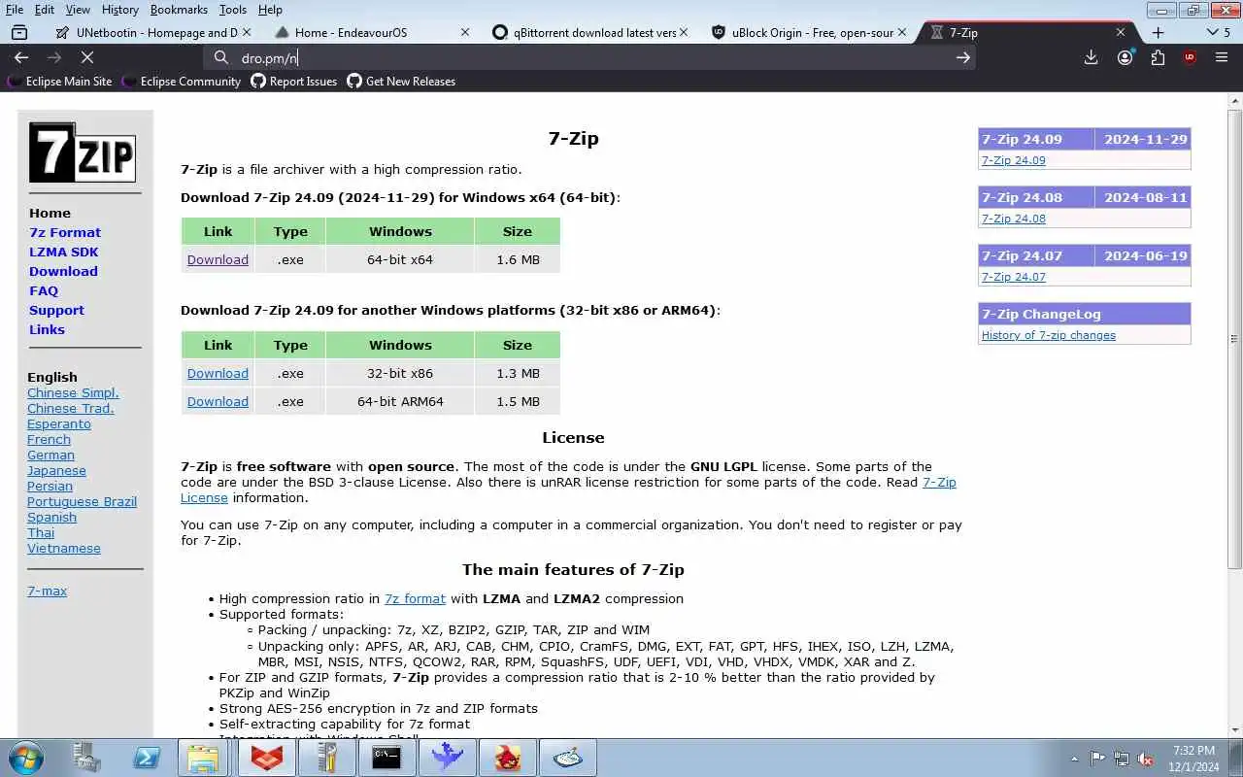1243x777 pixels.
Task: Open the Report Issues bookmark
Action: tap(294, 82)
